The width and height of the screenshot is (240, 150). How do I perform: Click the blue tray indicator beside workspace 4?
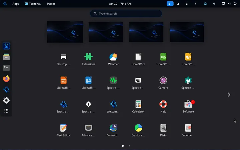(205, 4)
